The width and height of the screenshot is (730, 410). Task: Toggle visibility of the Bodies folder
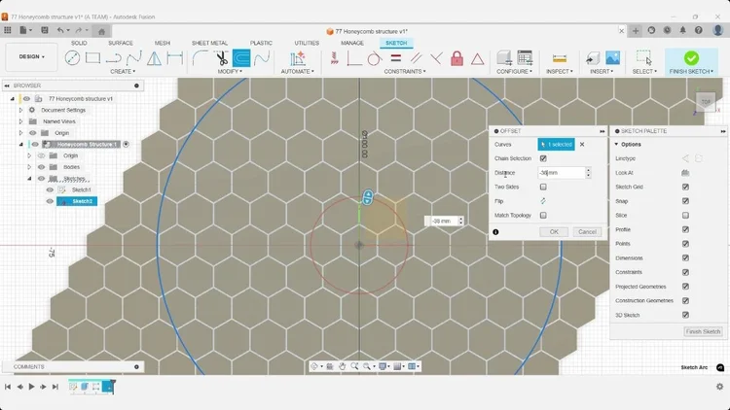(42, 167)
